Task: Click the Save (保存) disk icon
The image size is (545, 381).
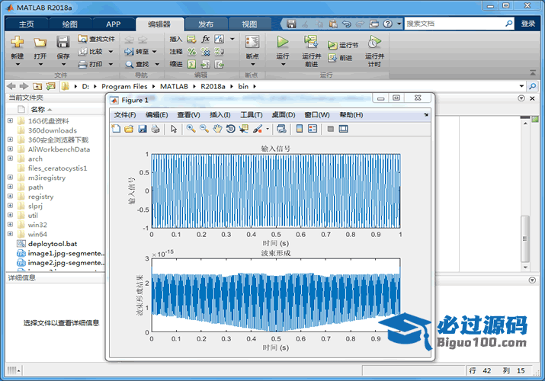Action: tap(63, 42)
